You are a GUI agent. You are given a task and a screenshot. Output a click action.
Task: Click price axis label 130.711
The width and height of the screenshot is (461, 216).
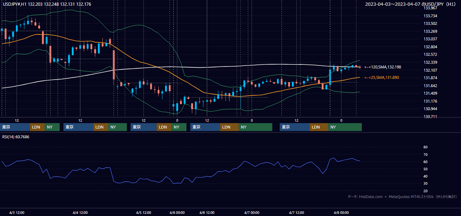tap(430, 117)
